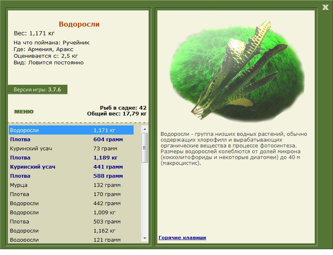Viewport: 333px width, 255px height.
Task: Select the Водоросли 121 грамм row
Action: (x=71, y=240)
